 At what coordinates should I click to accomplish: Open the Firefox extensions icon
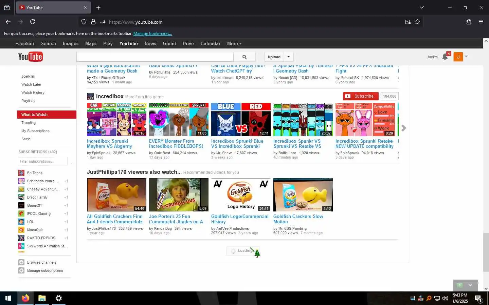[x=469, y=22]
